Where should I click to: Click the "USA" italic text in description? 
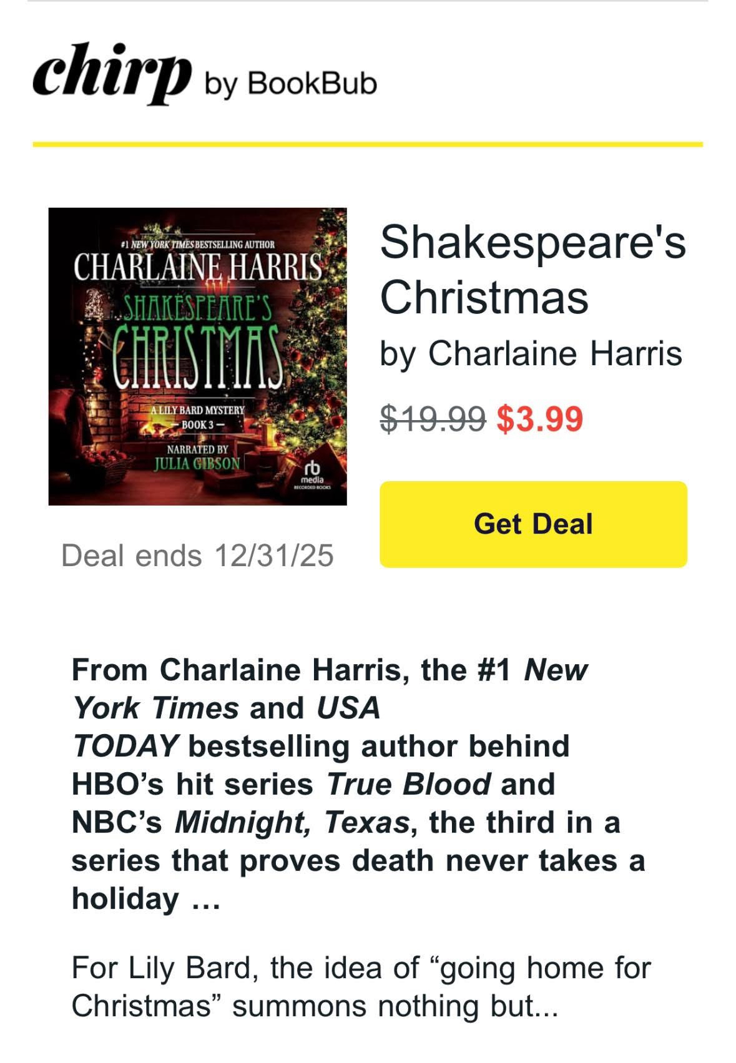coord(348,708)
